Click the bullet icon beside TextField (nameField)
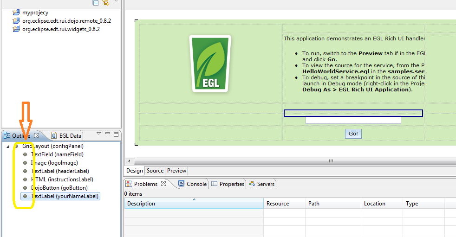The image size is (456, 237). coord(25,154)
